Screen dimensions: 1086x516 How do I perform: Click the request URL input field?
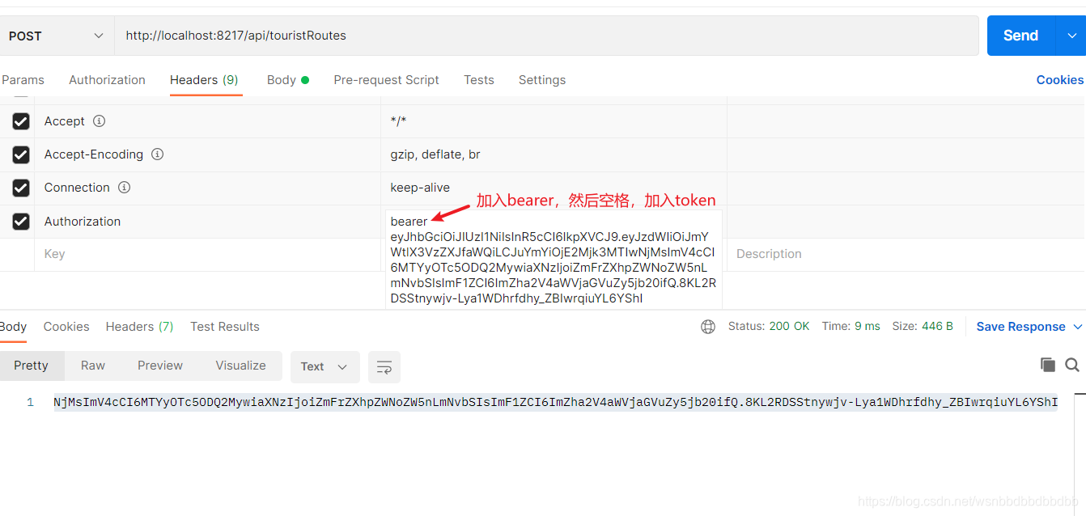point(547,36)
